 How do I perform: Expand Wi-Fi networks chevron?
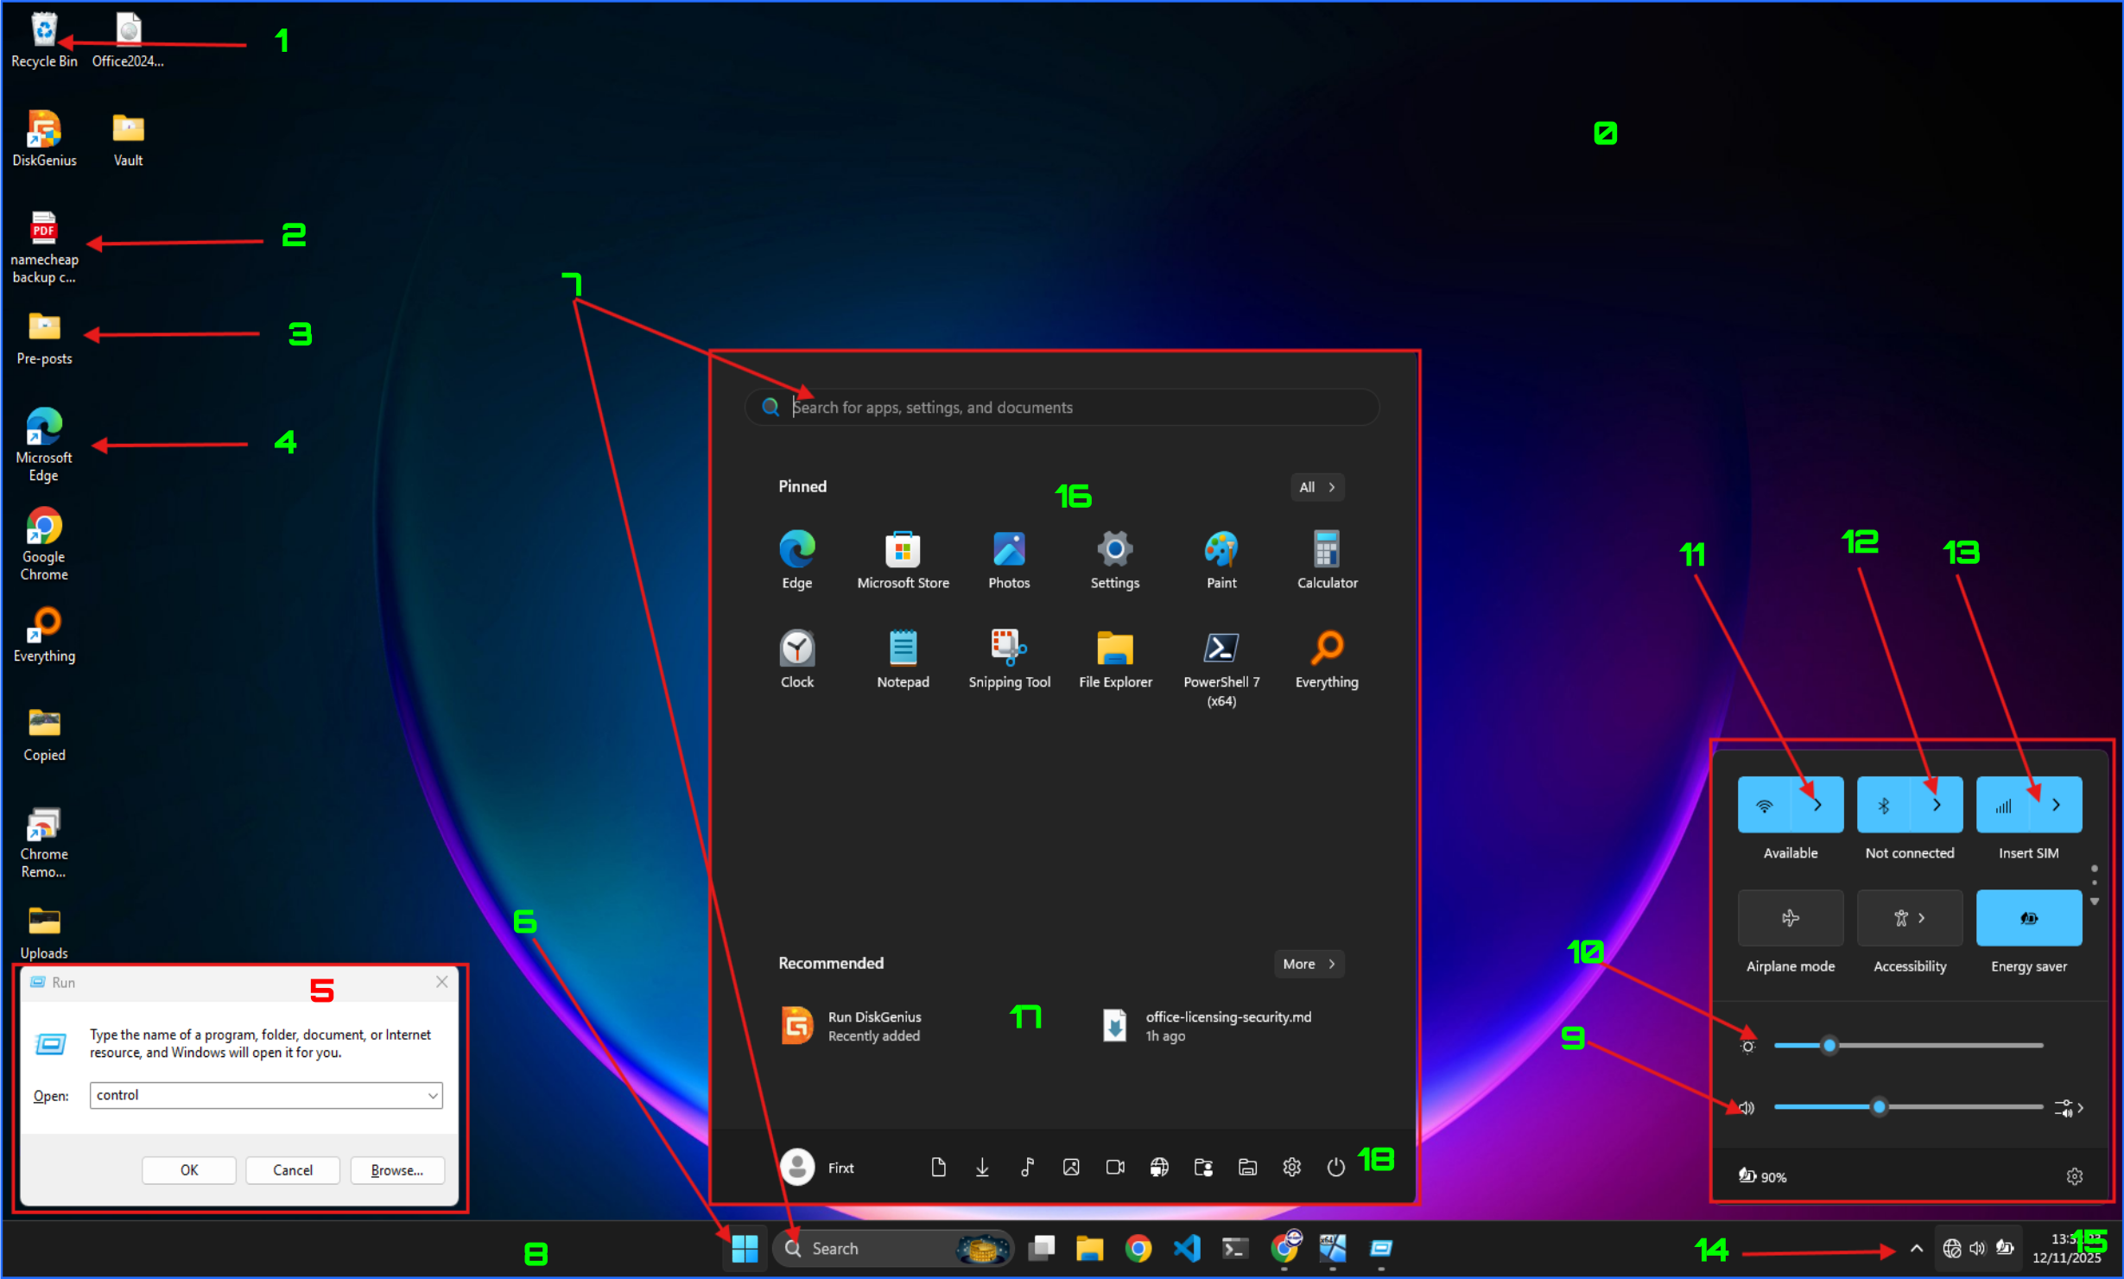click(1817, 805)
